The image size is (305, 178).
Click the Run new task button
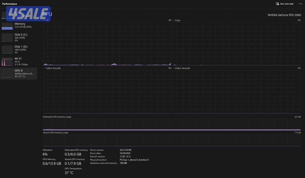coord(285,4)
